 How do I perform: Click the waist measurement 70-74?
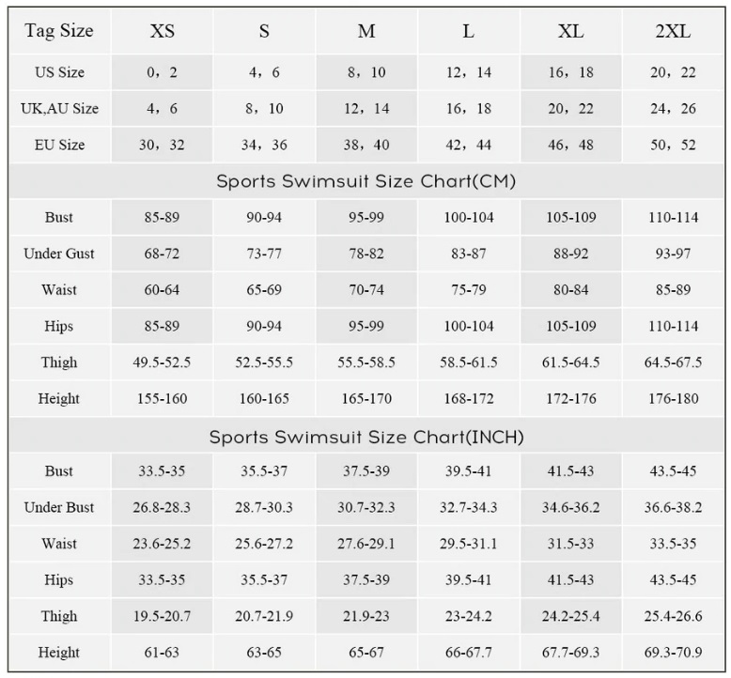pos(366,290)
